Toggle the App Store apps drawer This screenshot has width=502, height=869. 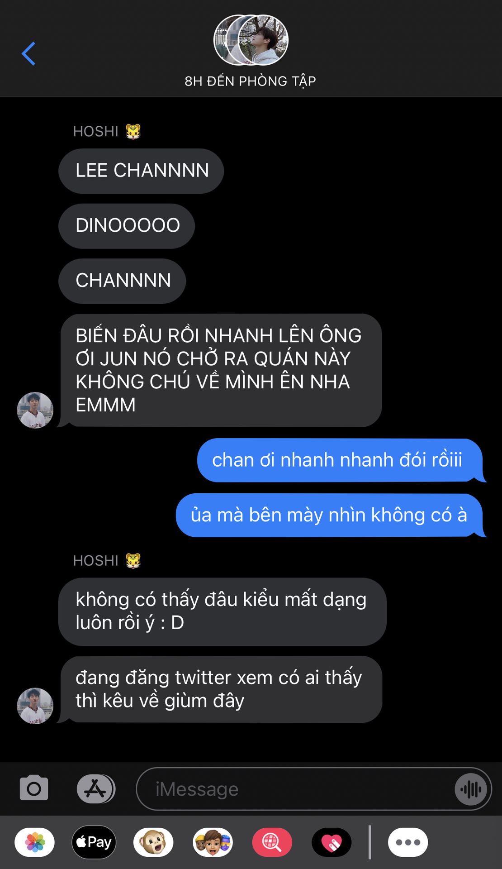click(x=96, y=789)
